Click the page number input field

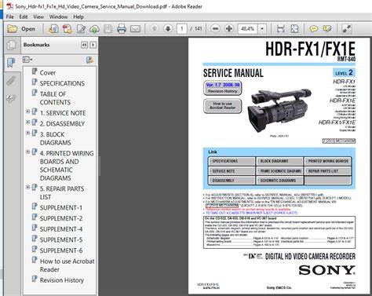pos(182,28)
